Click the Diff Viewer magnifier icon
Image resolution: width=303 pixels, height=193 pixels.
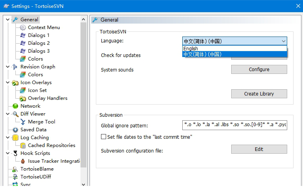(x=15, y=114)
